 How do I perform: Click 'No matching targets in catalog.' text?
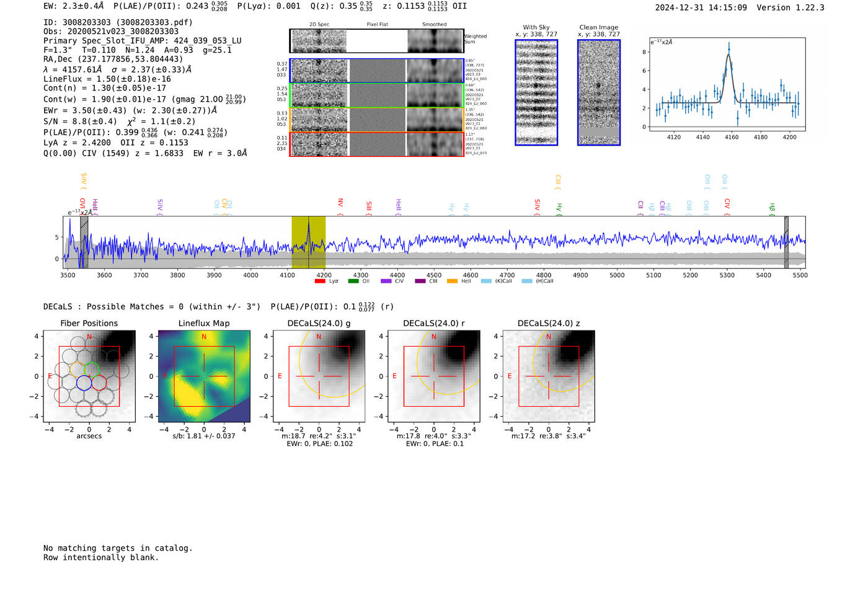(118, 548)
